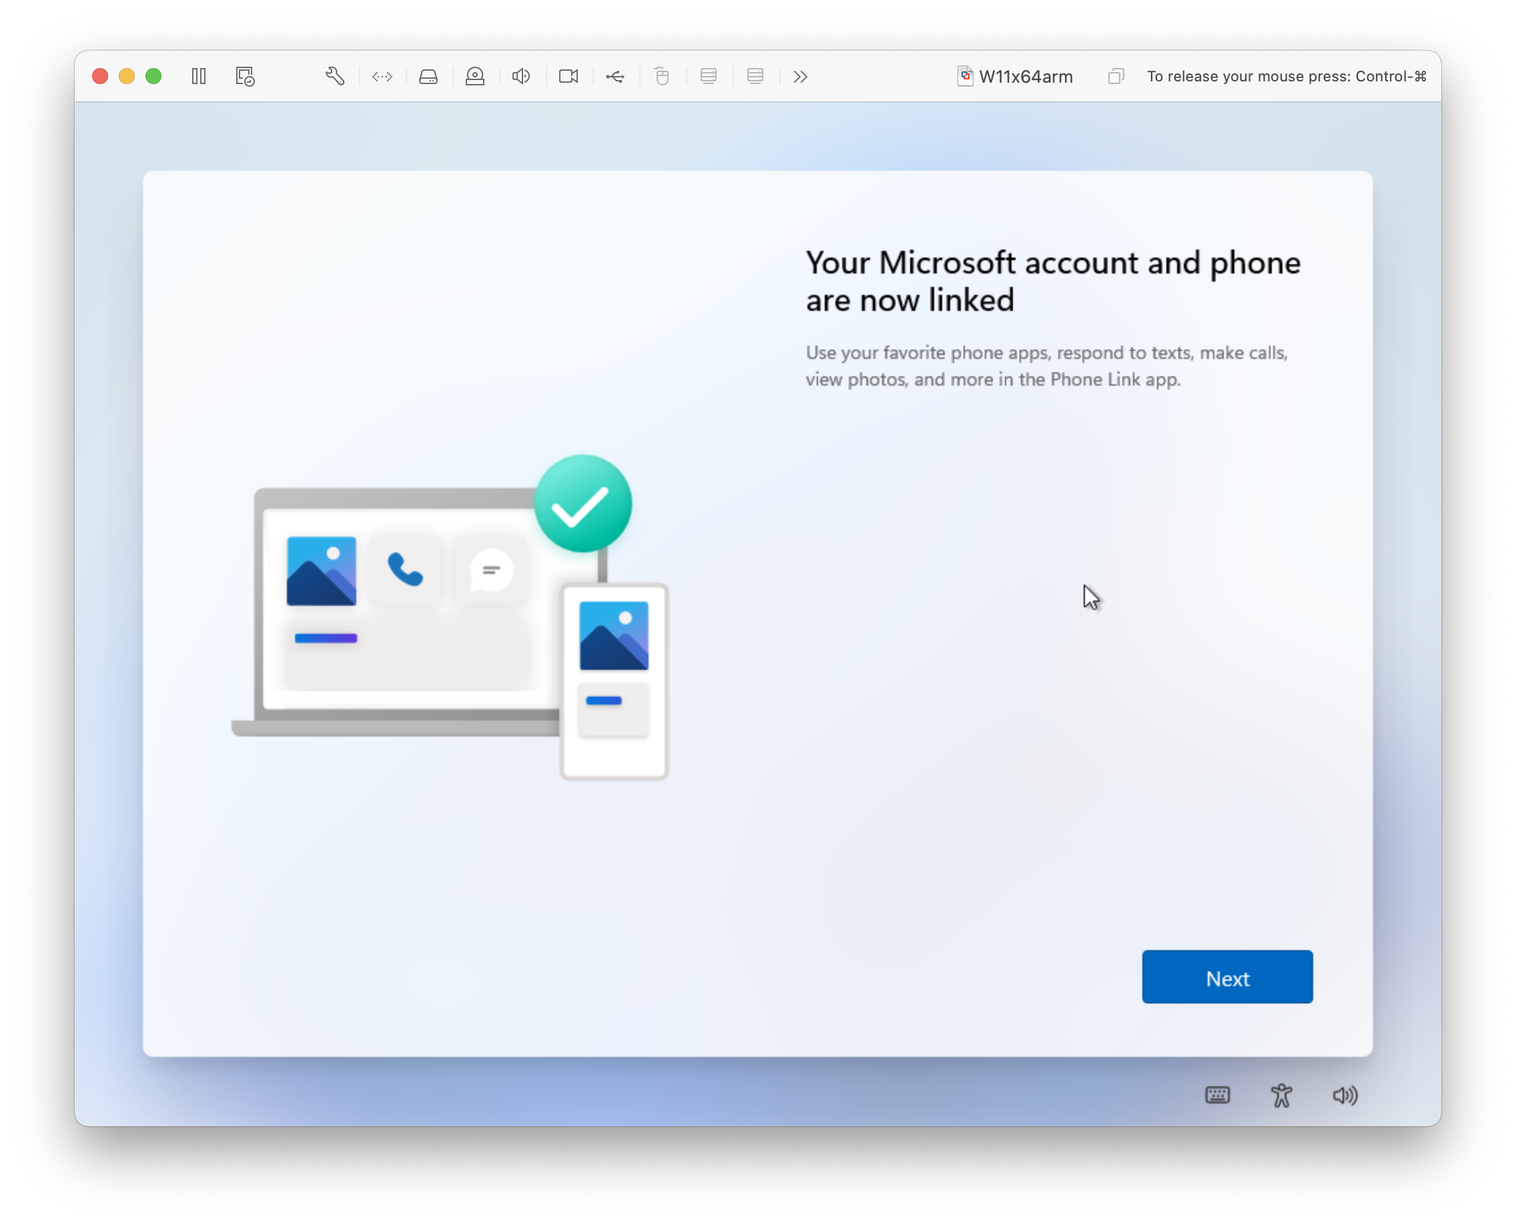Viewport: 1516px width, 1225px height.
Task: Start screen recording with the camera icon
Action: point(568,76)
